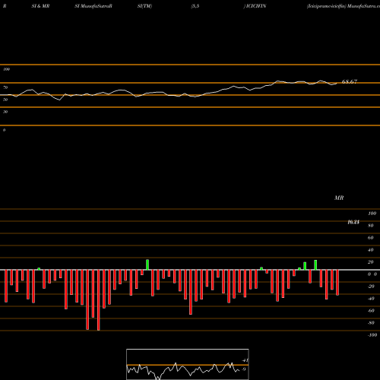The height and width of the screenshot is (380, 380).
Task: Click the mini overview chart at bottom
Action: click(188, 364)
